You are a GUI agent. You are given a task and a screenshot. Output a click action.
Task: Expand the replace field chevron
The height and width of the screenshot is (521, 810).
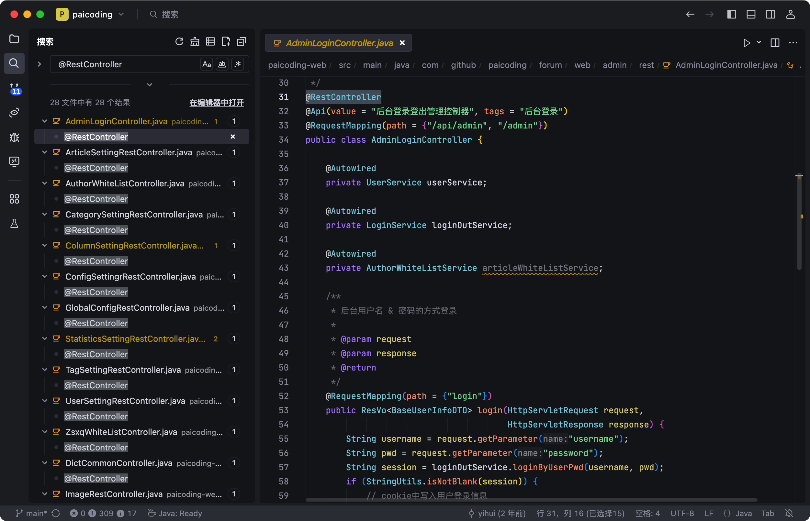39,64
